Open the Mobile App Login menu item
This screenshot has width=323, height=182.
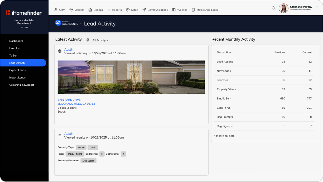pyautogui.click(x=205, y=10)
